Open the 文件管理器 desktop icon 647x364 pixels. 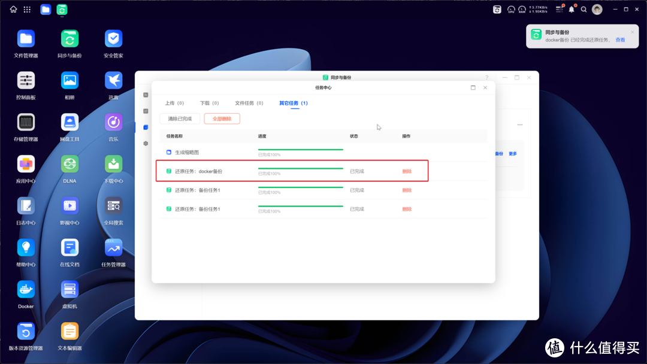[x=26, y=39]
